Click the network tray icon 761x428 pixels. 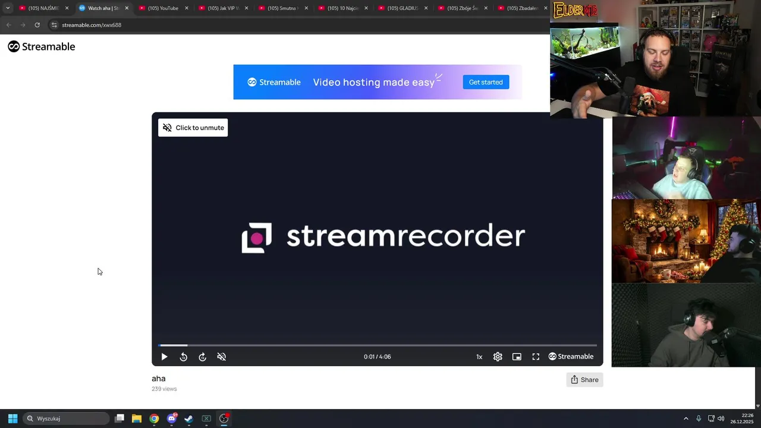click(x=711, y=418)
